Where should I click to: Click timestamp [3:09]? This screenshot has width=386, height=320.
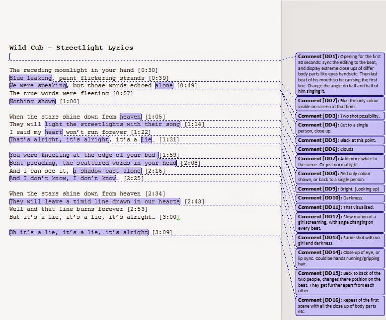tap(162, 233)
